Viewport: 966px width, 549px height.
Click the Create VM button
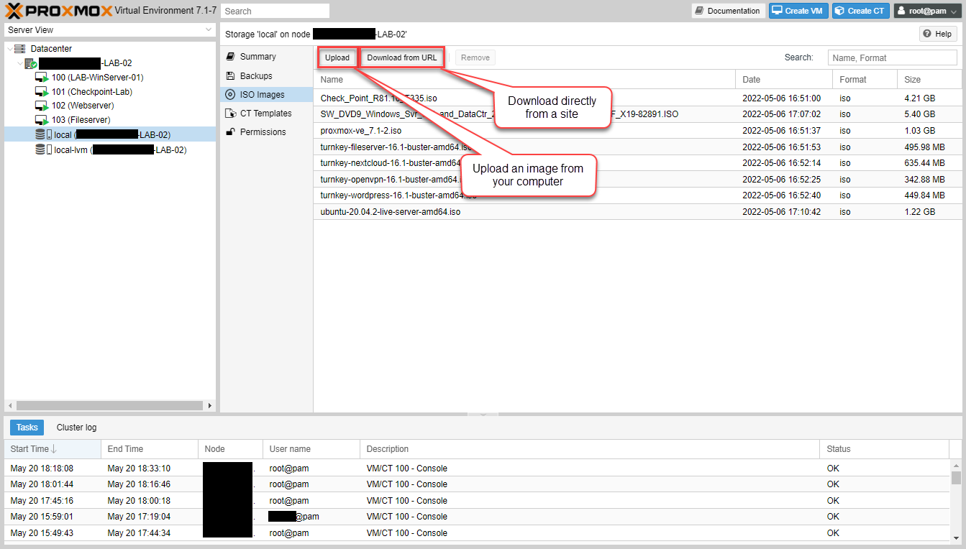(x=798, y=11)
